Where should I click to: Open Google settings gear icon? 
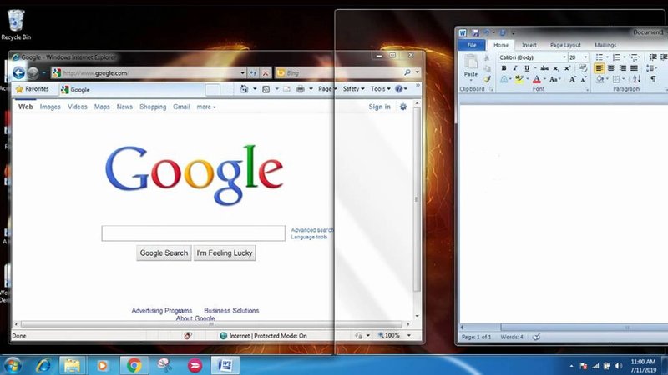(403, 107)
